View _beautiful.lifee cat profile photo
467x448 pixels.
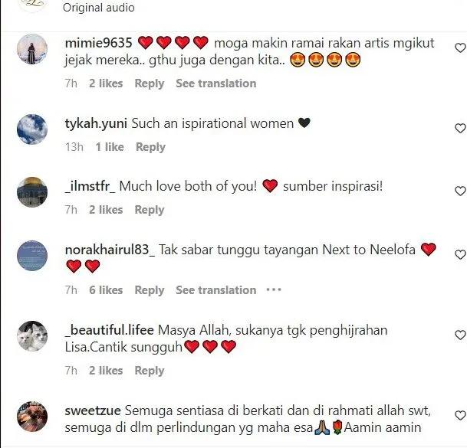pyautogui.click(x=32, y=336)
